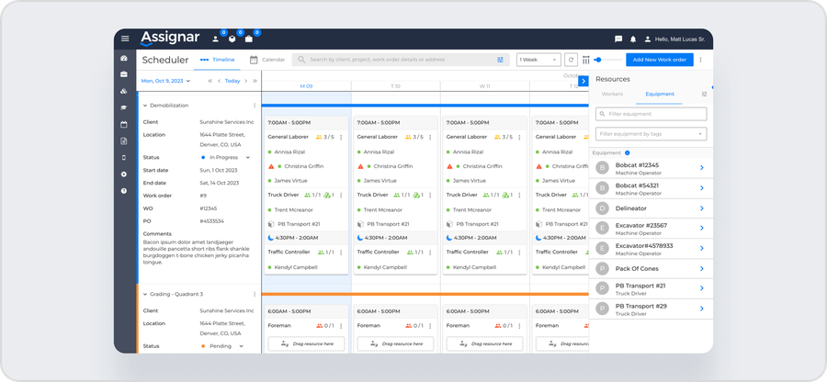
Task: Click the column density icon near slider
Action: coord(586,60)
